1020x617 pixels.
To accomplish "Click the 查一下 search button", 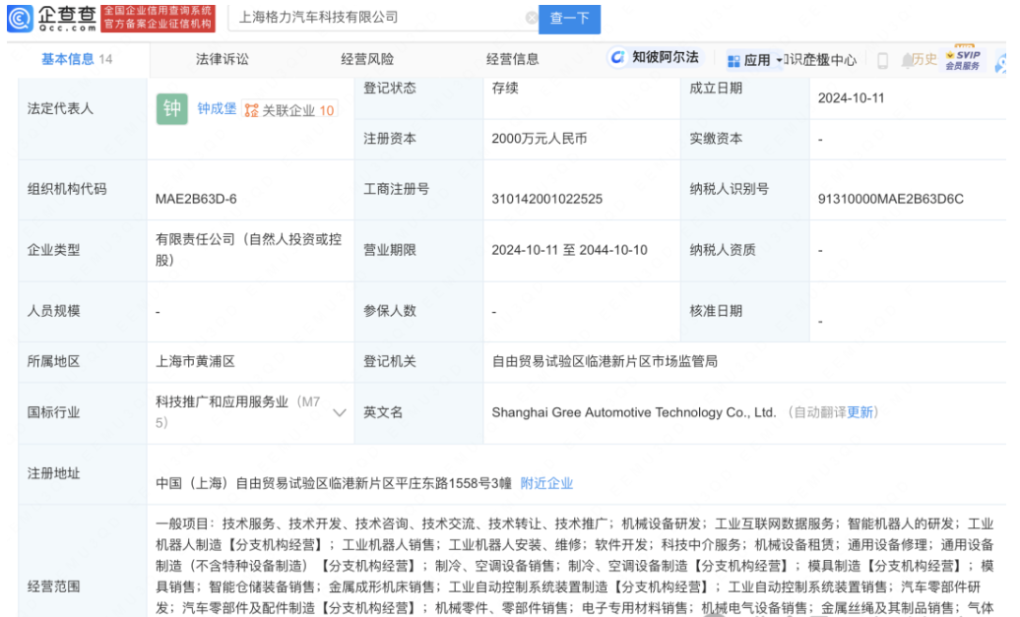I will (x=569, y=18).
